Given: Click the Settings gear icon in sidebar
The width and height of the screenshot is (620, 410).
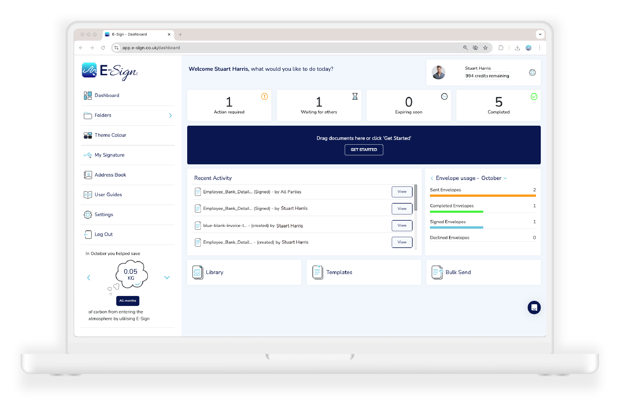Looking at the screenshot, I should tap(88, 215).
